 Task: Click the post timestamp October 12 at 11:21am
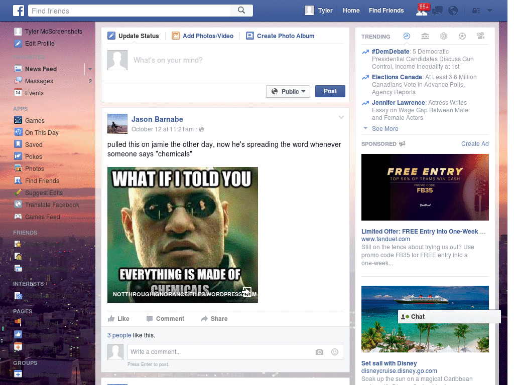(162, 129)
